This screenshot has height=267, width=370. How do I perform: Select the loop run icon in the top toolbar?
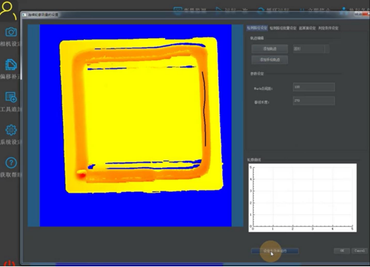click(260, 11)
